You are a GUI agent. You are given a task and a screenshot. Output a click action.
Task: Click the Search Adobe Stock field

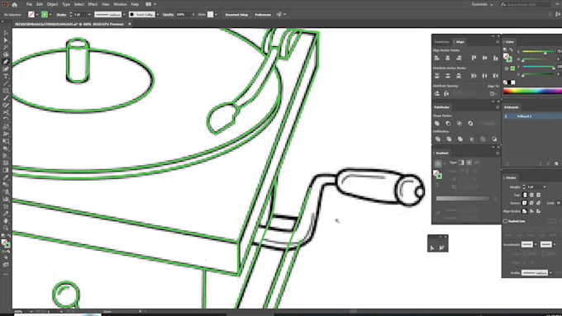click(x=525, y=5)
